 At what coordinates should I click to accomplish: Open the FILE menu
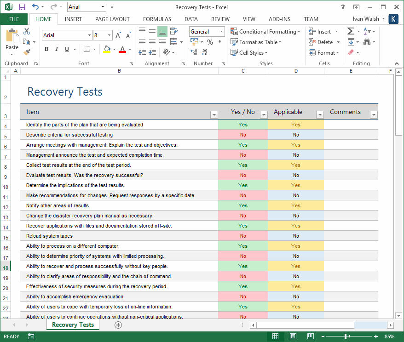[14, 19]
